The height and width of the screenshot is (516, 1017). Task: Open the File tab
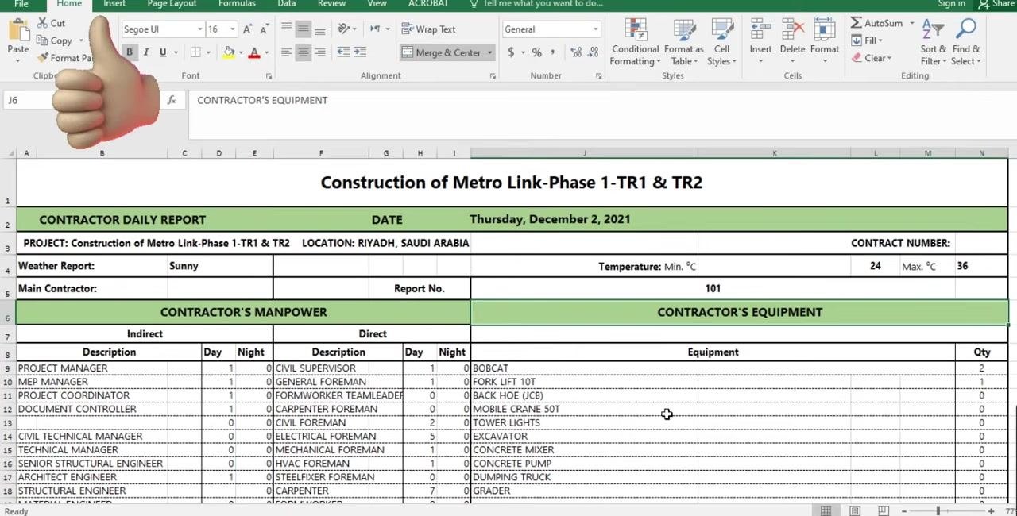(x=21, y=4)
